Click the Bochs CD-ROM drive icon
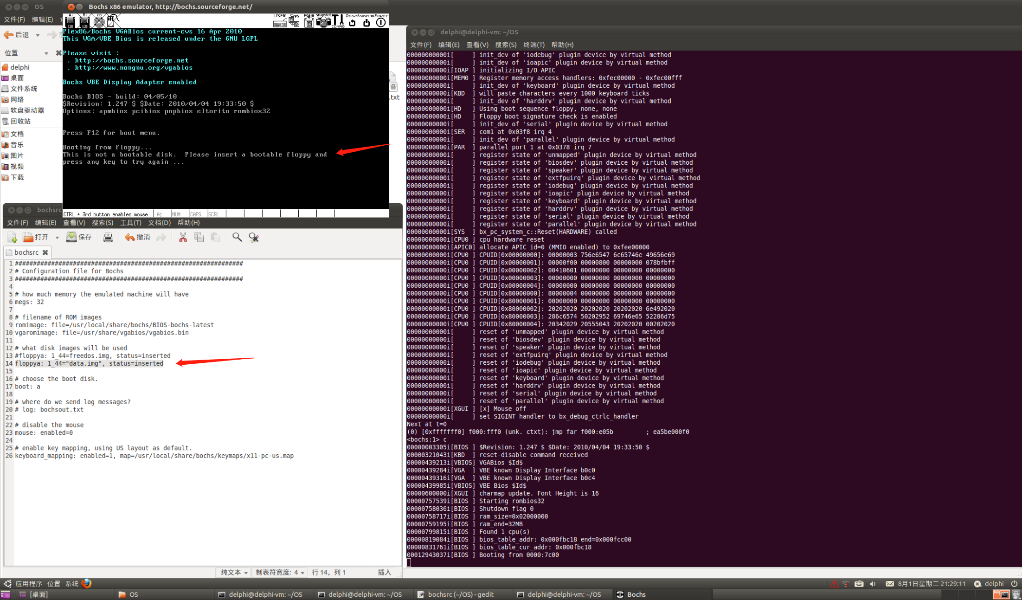Screen dimensions: 1022x600 pos(99,21)
